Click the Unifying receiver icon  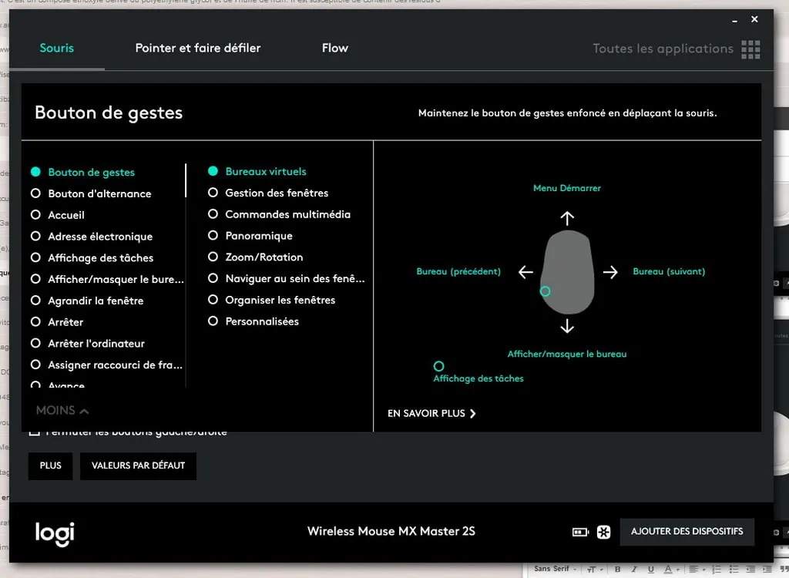click(x=603, y=532)
